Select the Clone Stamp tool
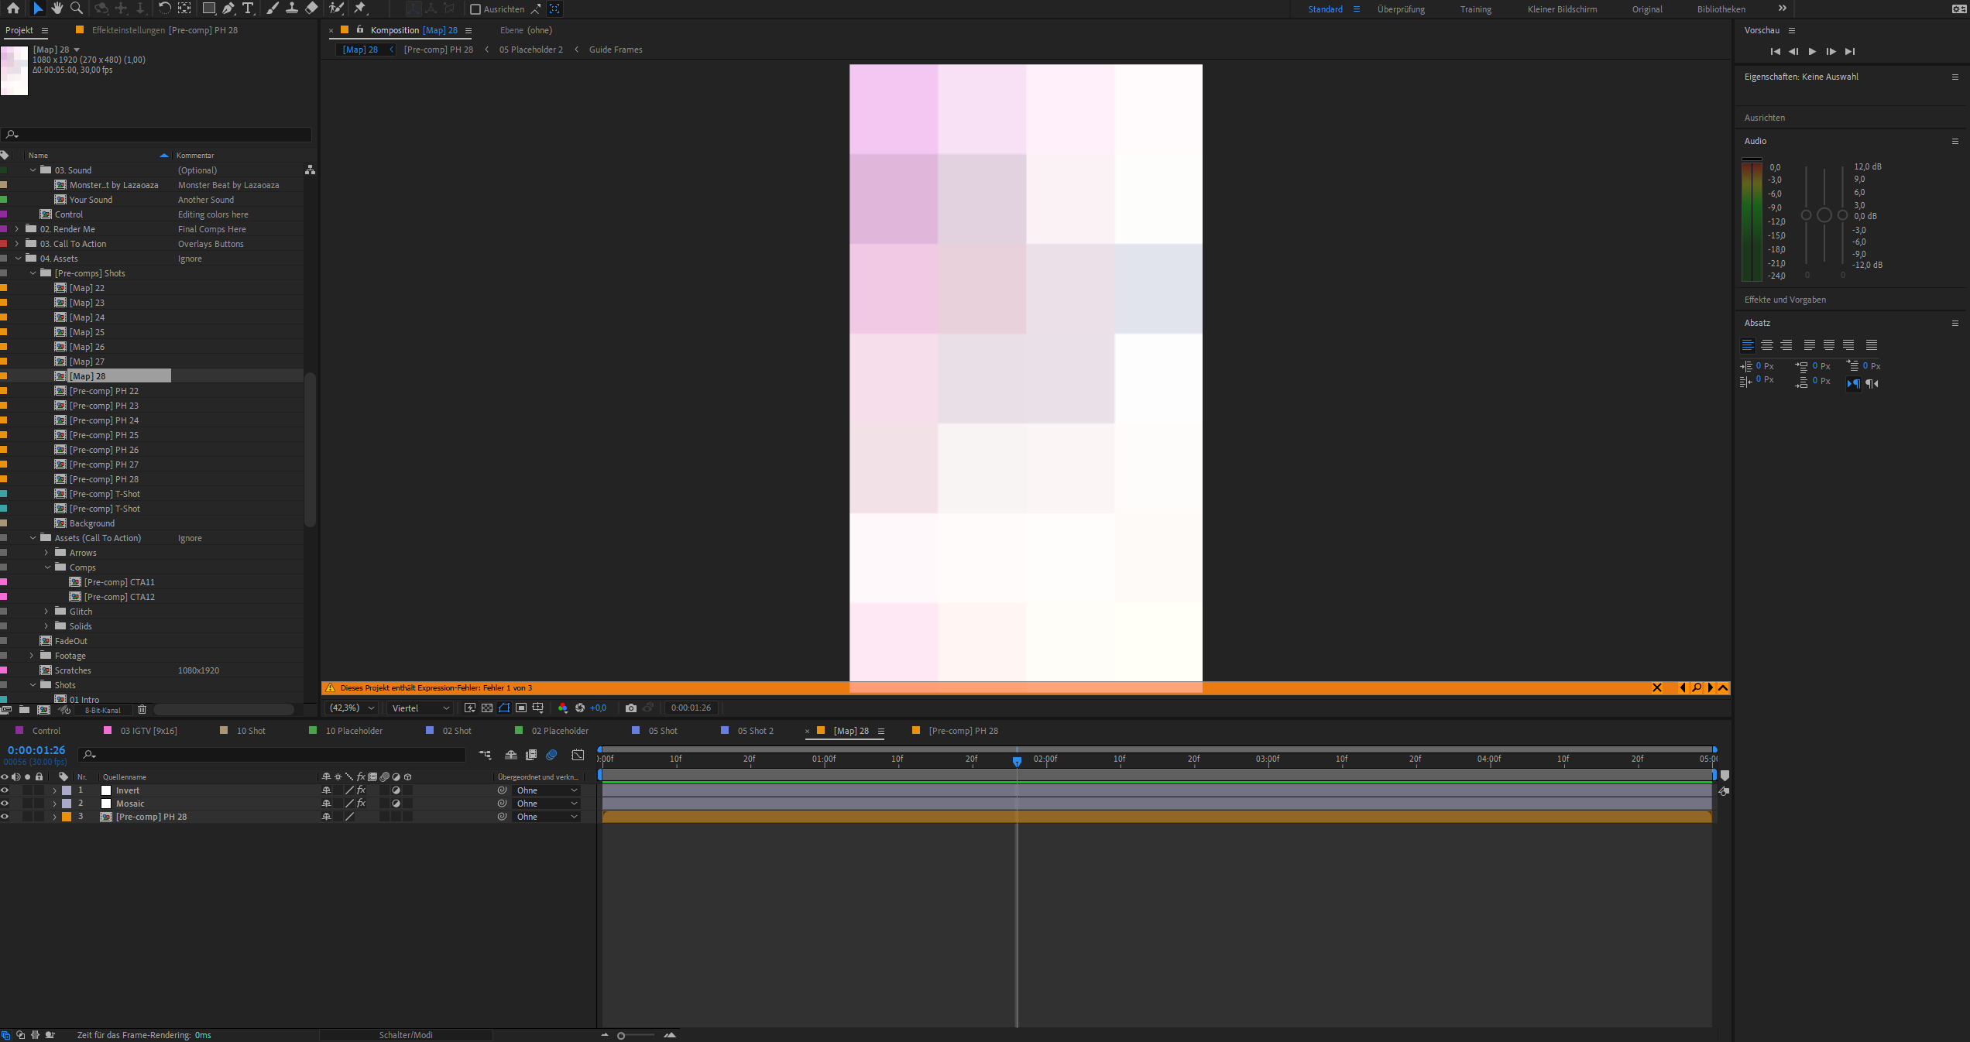The height and width of the screenshot is (1042, 1970). coord(291,9)
